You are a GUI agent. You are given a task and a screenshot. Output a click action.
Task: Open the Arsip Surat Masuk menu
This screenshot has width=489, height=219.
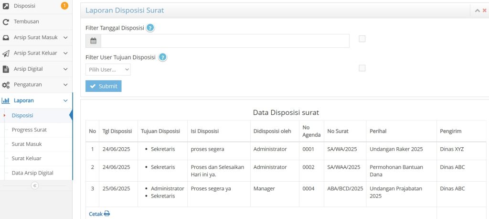[x=36, y=37]
